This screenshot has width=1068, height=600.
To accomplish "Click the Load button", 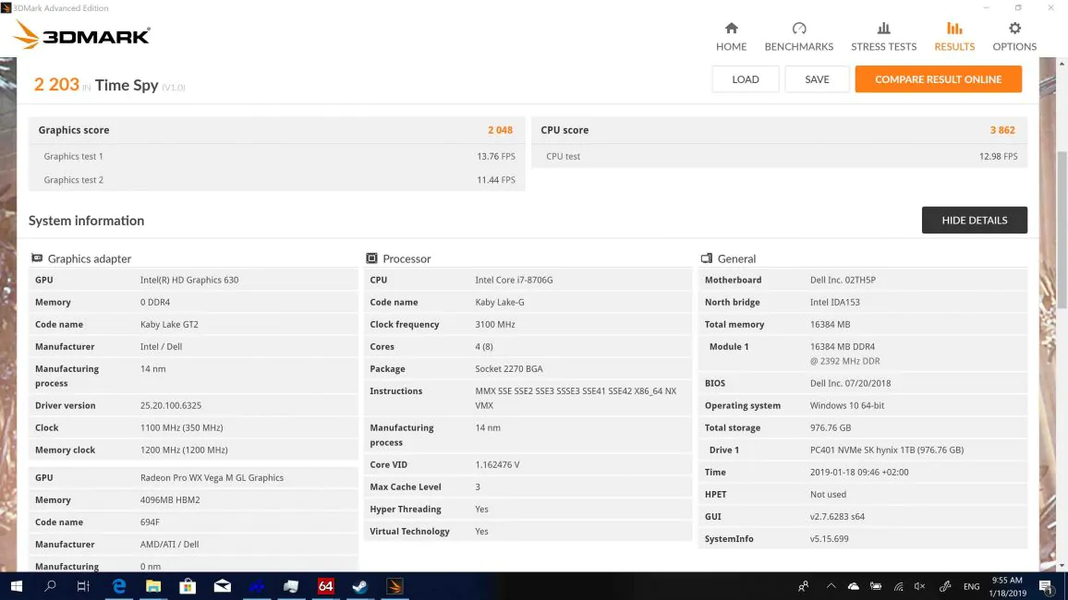I will click(746, 78).
